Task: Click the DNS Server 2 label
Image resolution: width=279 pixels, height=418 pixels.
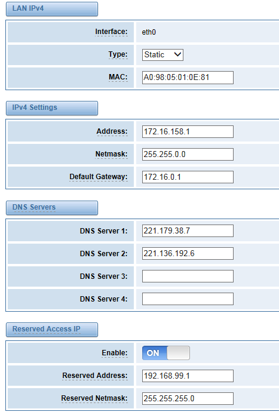Action: pyautogui.click(x=104, y=254)
